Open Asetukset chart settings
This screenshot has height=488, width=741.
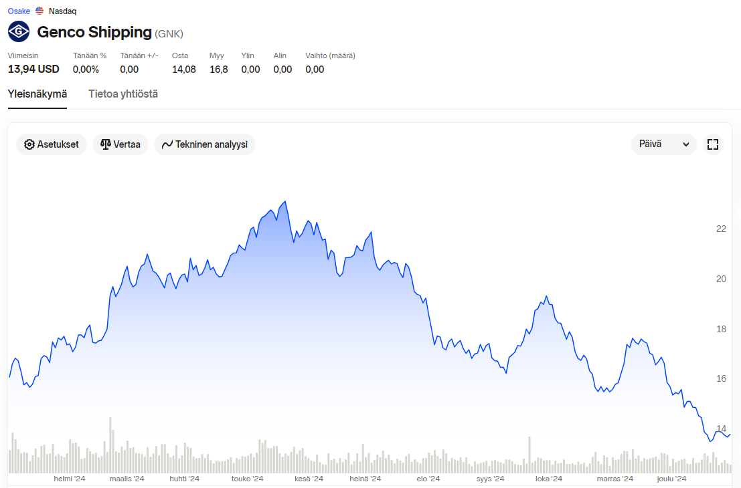[52, 144]
